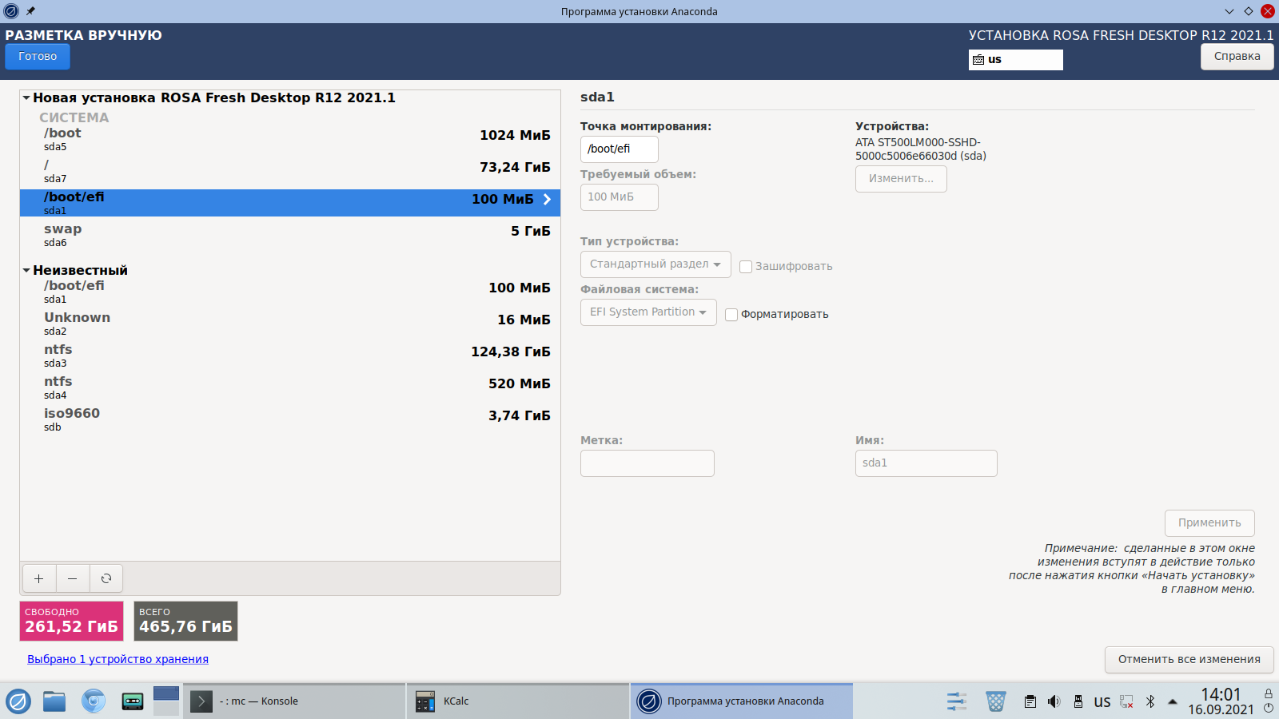This screenshot has width=1279, height=719.
Task: Select the iso9660 sdb device
Action: [290, 419]
